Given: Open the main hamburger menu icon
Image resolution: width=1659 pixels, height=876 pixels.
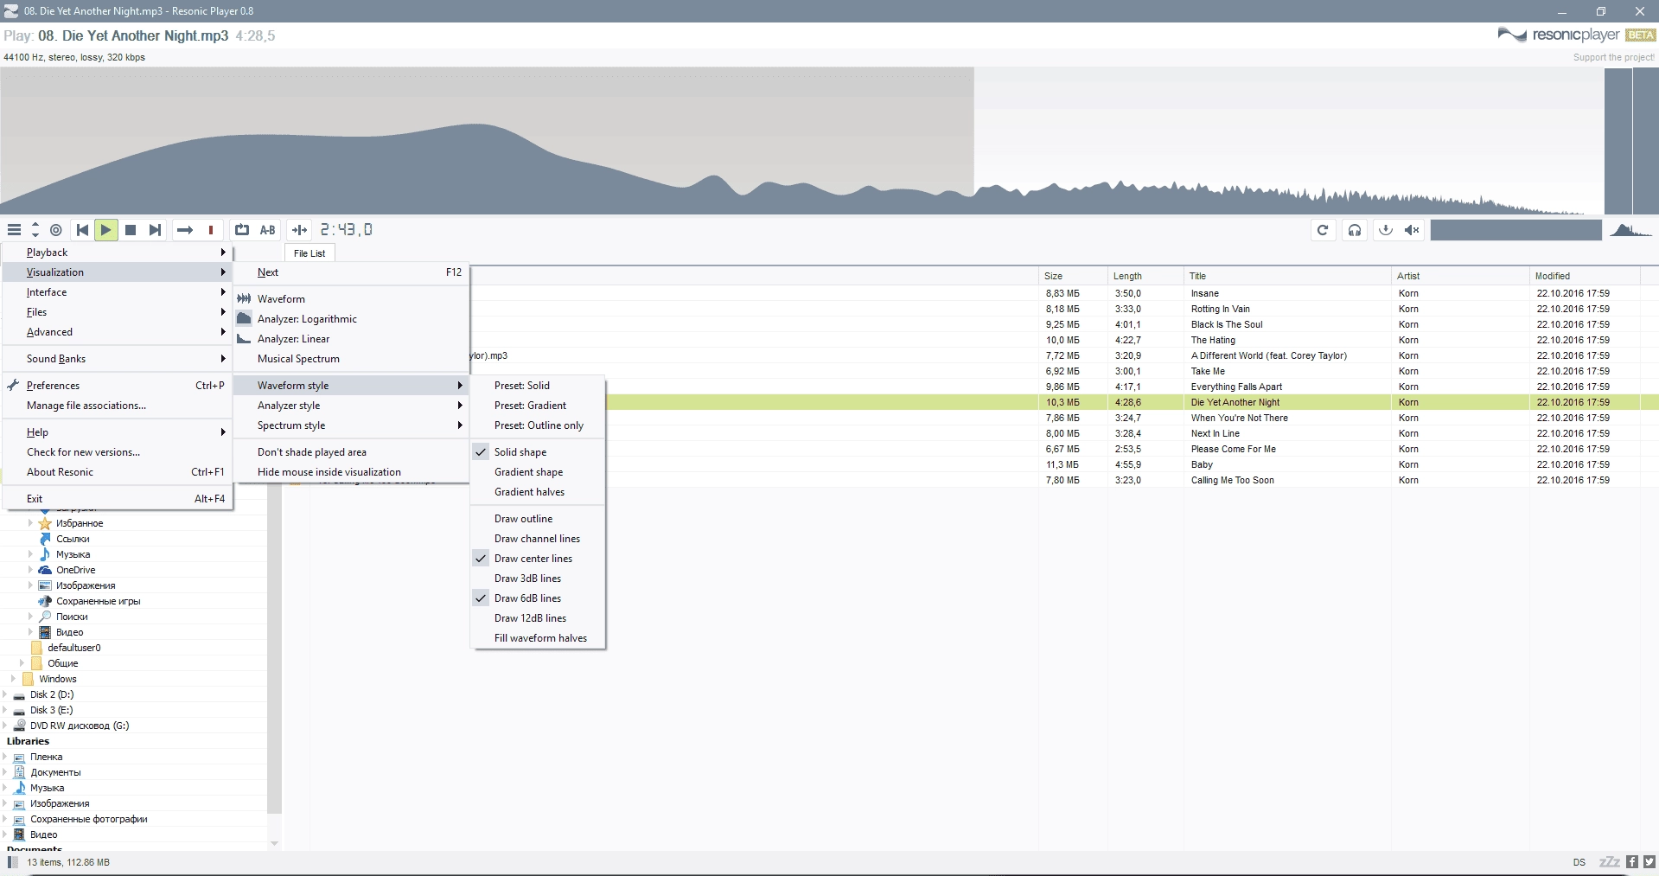Looking at the screenshot, I should pos(14,230).
